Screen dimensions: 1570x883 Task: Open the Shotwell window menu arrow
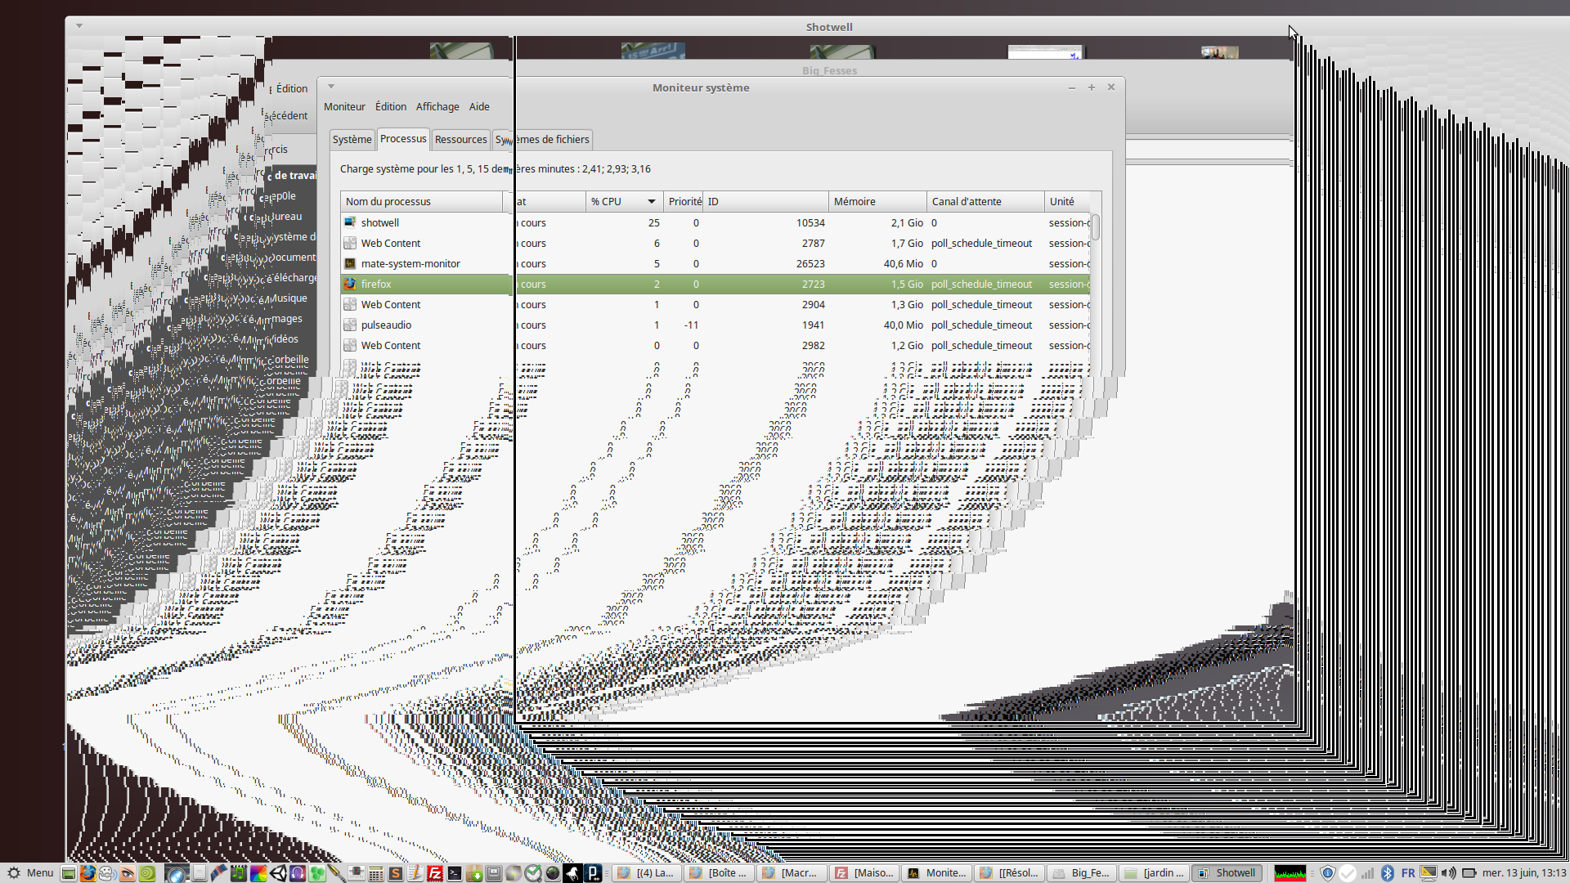[x=79, y=26]
